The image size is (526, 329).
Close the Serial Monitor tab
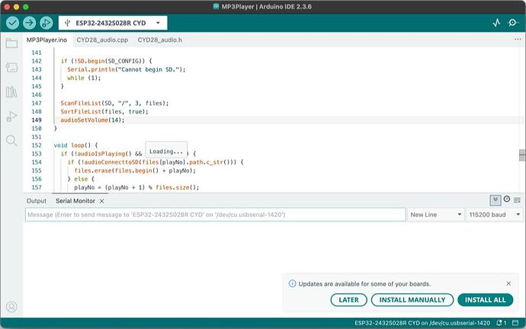coord(101,201)
